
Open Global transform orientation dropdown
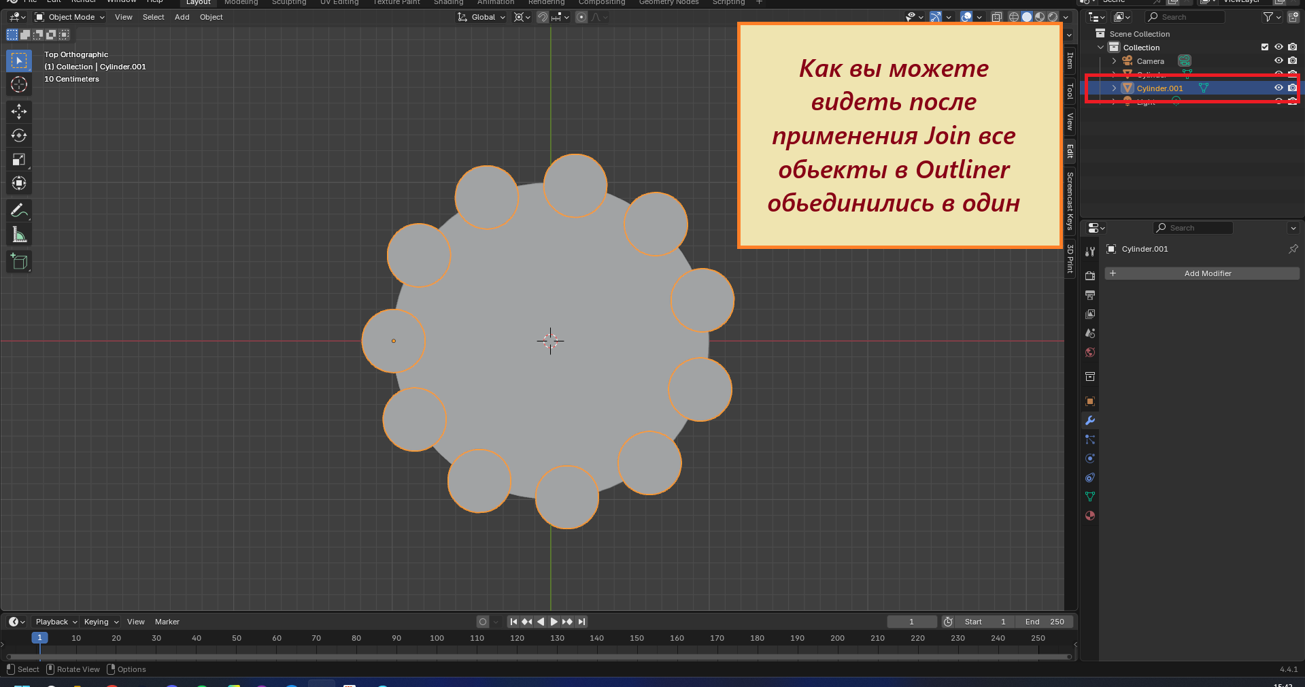[x=481, y=17]
